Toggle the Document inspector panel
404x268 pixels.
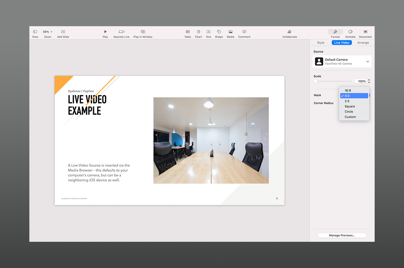pyautogui.click(x=365, y=32)
